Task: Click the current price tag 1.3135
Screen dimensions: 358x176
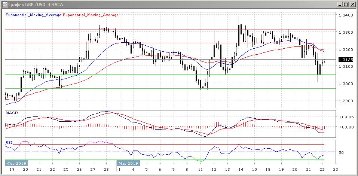Action: (x=344, y=60)
